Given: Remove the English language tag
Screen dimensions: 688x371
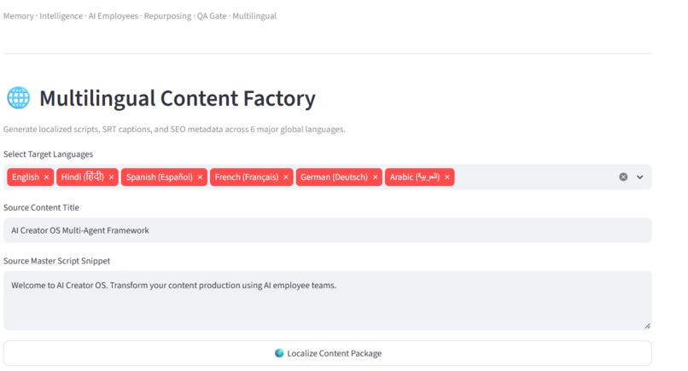Looking at the screenshot, I should pos(46,177).
